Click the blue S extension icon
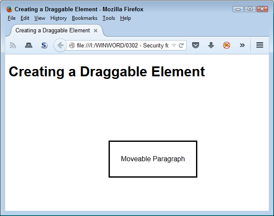 click(x=44, y=45)
